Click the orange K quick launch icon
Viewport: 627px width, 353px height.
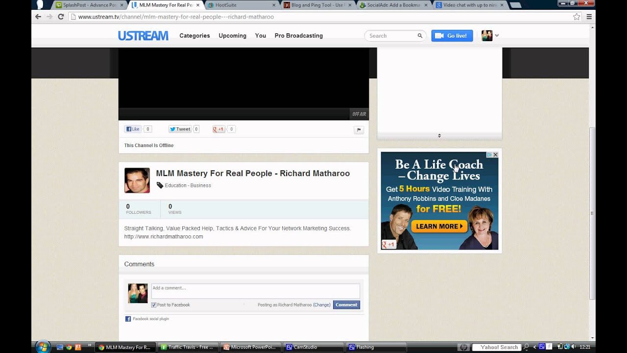click(78, 347)
